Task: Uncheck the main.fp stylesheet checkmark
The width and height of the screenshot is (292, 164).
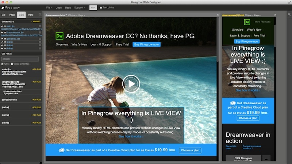Action: point(2,26)
